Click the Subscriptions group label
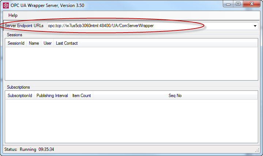The height and width of the screenshot is (156, 263). click(18, 87)
